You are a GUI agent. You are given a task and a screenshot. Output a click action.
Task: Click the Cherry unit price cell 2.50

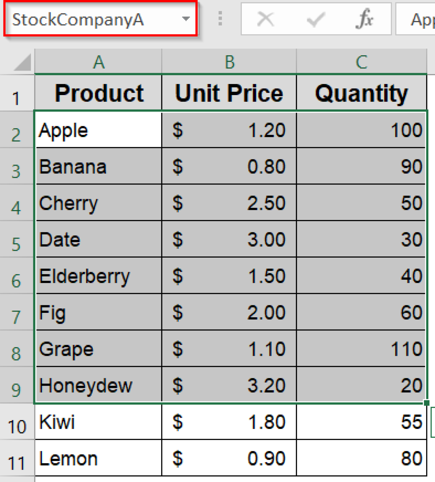click(x=229, y=203)
